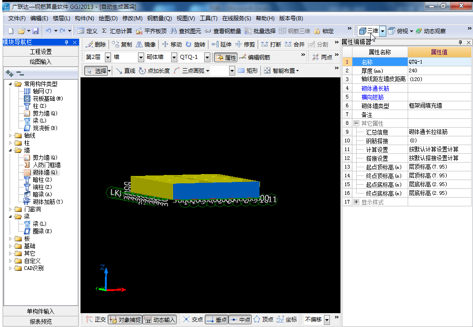Select 矩形 rectangle drawing tool
This screenshot has width=473, height=327.
[x=248, y=70]
